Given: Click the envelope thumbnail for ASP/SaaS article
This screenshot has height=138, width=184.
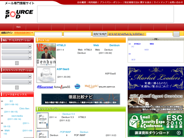Looking at the screenshot, I should pos(46,75).
